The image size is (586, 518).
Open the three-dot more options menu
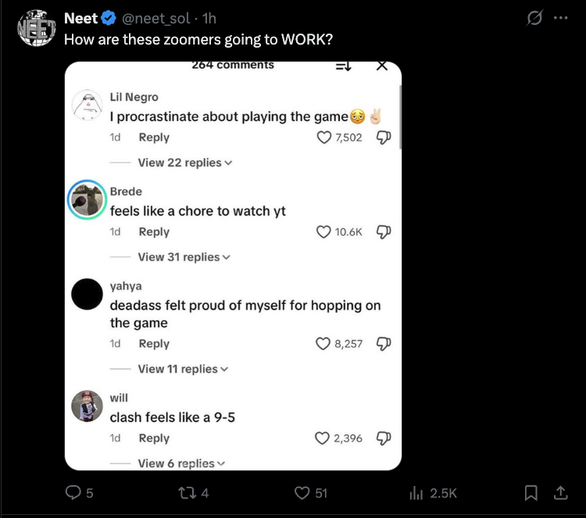[x=560, y=19]
